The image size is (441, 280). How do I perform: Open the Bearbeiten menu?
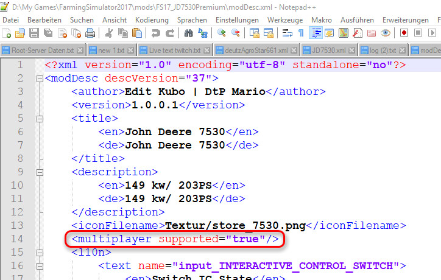(x=44, y=20)
